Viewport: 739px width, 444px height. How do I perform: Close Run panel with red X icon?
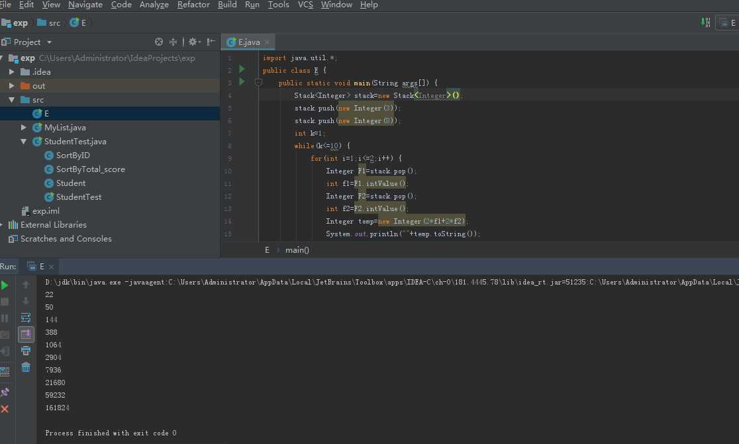tap(5, 409)
